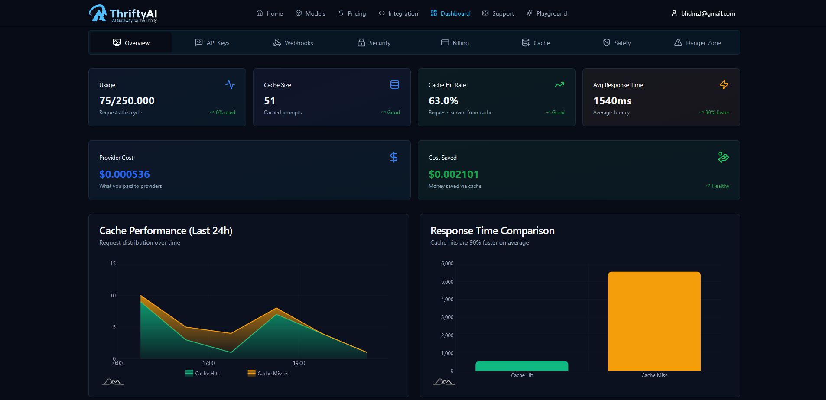Image resolution: width=826 pixels, height=400 pixels.
Task: Click the Cache Miss orange bar
Action: (x=654, y=321)
